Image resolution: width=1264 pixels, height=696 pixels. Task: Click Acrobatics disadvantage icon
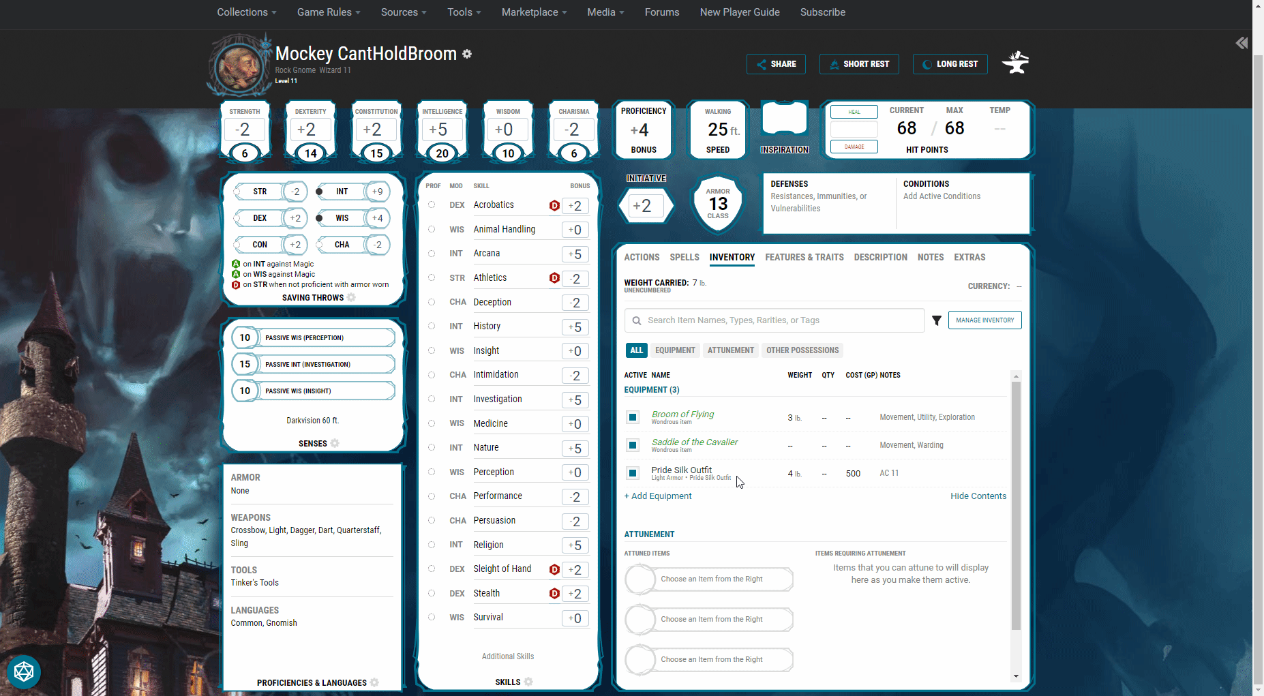[x=554, y=205]
